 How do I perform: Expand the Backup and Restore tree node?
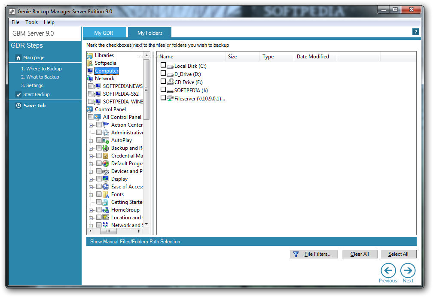[x=91, y=149]
